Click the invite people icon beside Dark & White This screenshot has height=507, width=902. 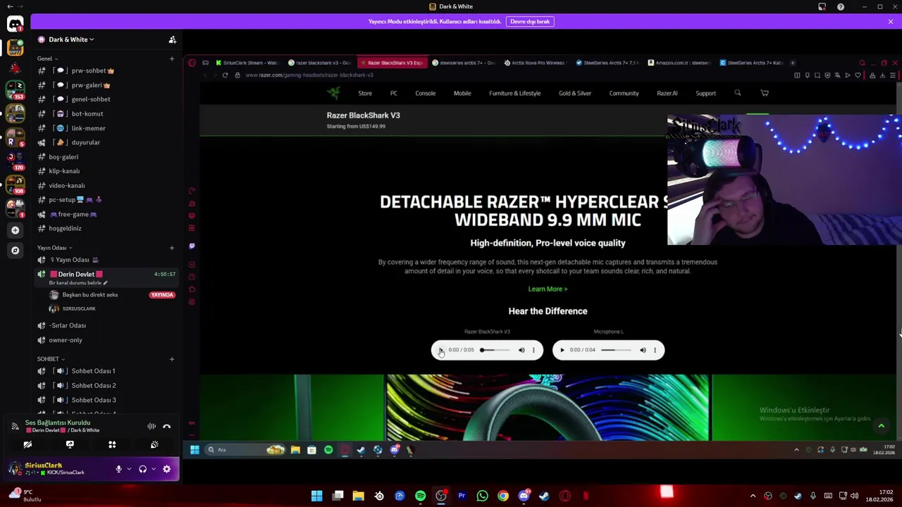click(172, 39)
